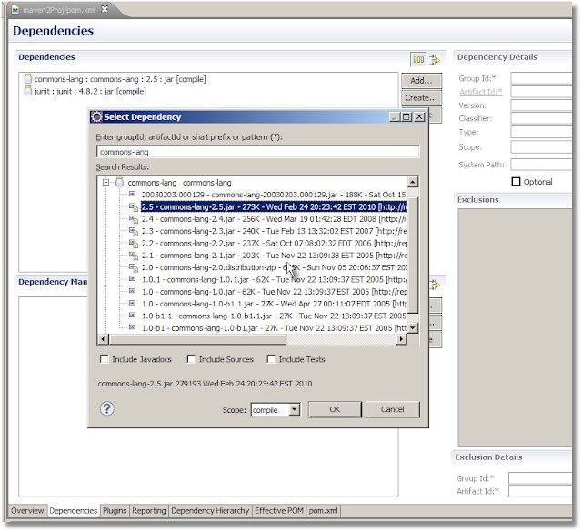Select the 1.0-b1.1 commons-lang result row
The image size is (582, 532).
point(274,316)
